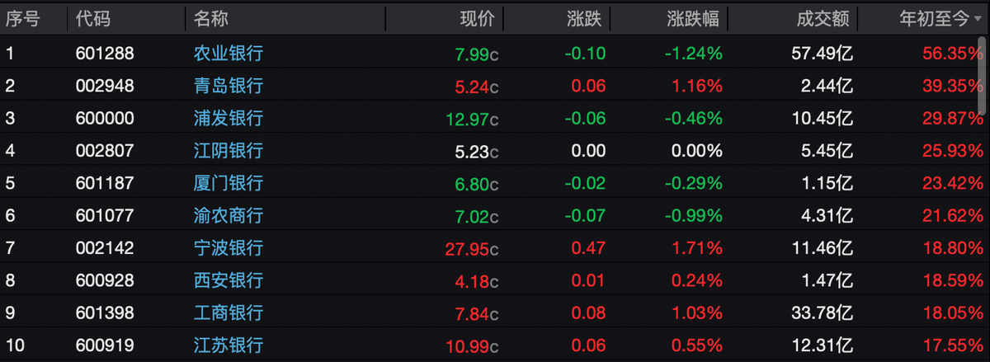Click stock code 601398 in row 9
Viewport: 990px width, 362px height.
105,313
